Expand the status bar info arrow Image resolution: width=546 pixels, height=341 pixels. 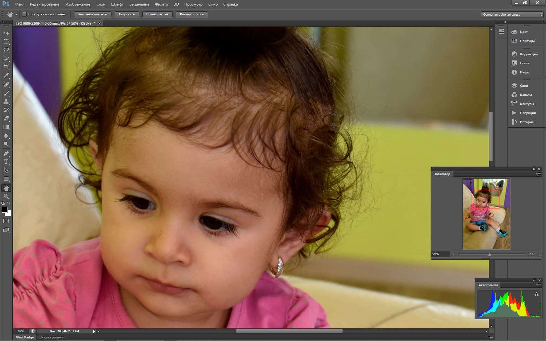pyautogui.click(x=94, y=331)
